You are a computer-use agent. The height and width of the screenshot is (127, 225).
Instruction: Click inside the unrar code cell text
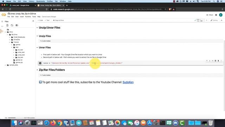83,63
